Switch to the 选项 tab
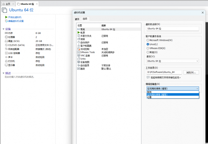Viewport: 208px width, 144px height. click(85, 19)
